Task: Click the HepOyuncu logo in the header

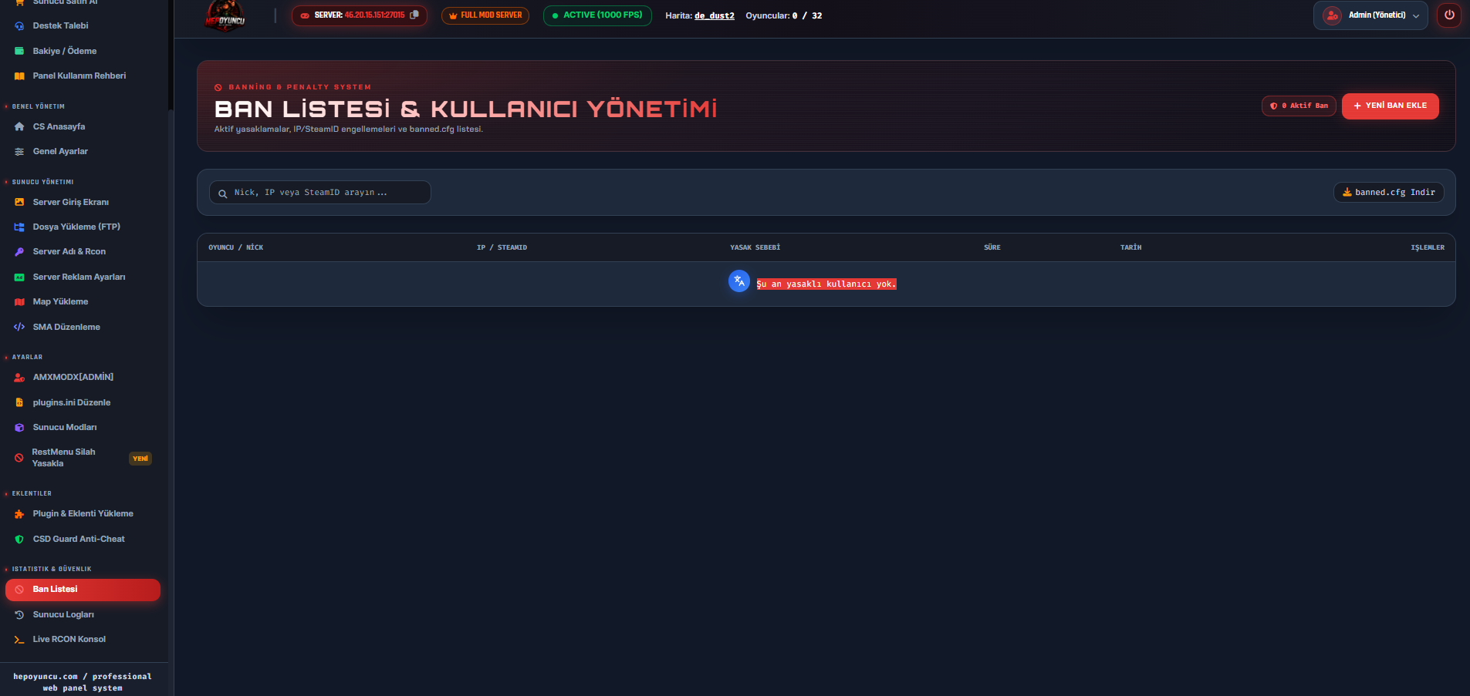Action: coord(225,16)
